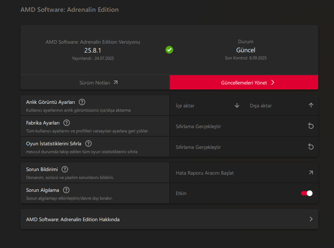Click Fabrika Ayarları title
The height and width of the screenshot is (248, 334).
click(x=43, y=123)
